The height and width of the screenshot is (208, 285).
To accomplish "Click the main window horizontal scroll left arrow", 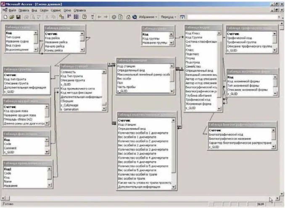I will pos(3,198).
